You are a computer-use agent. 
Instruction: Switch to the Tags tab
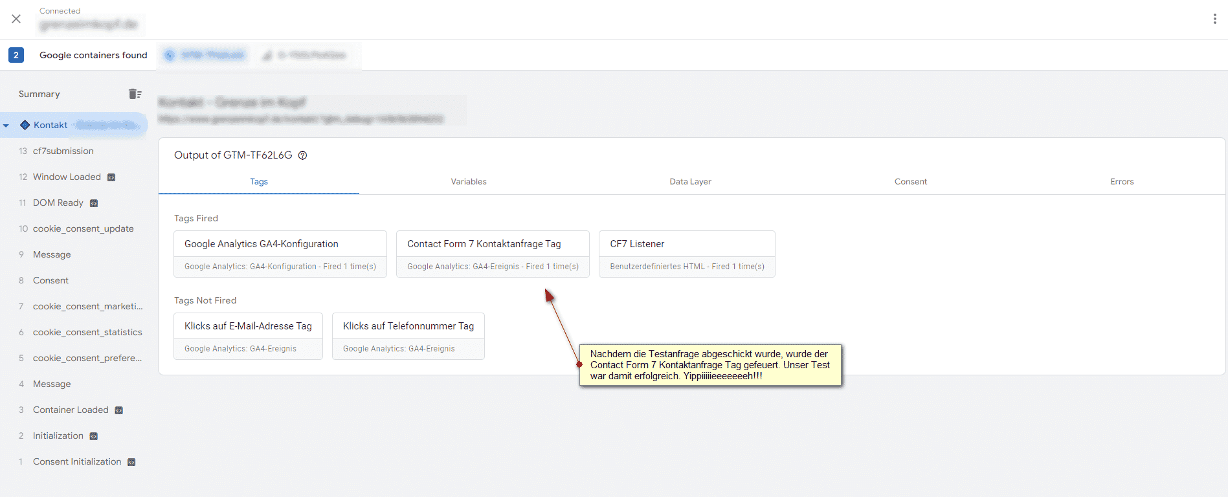tap(259, 182)
